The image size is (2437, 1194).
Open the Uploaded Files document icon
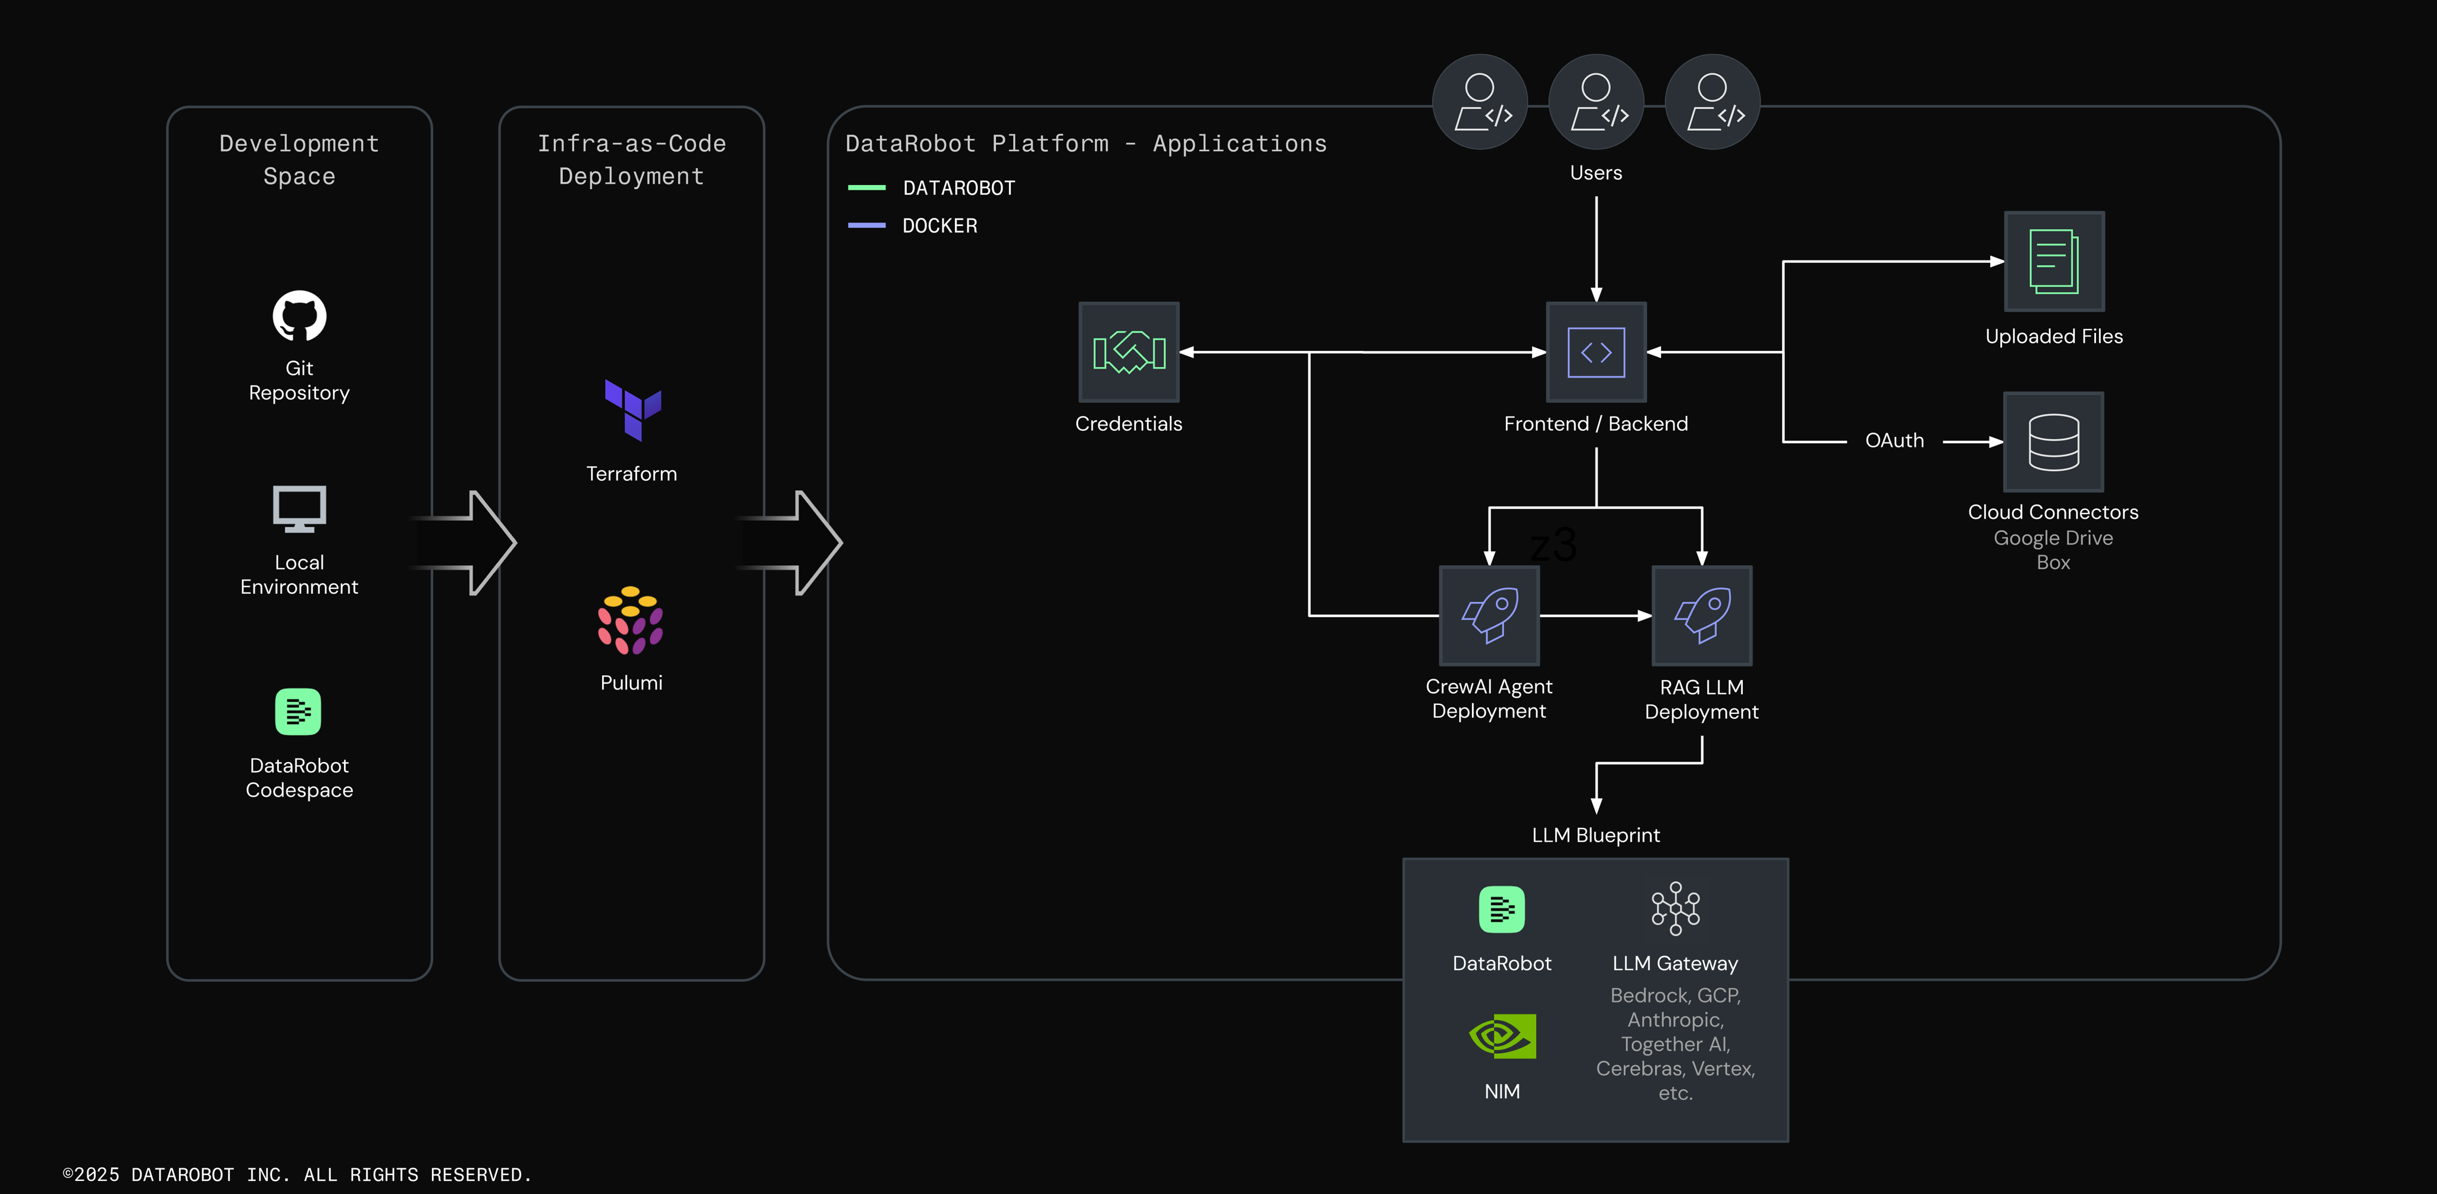pyautogui.click(x=2054, y=261)
